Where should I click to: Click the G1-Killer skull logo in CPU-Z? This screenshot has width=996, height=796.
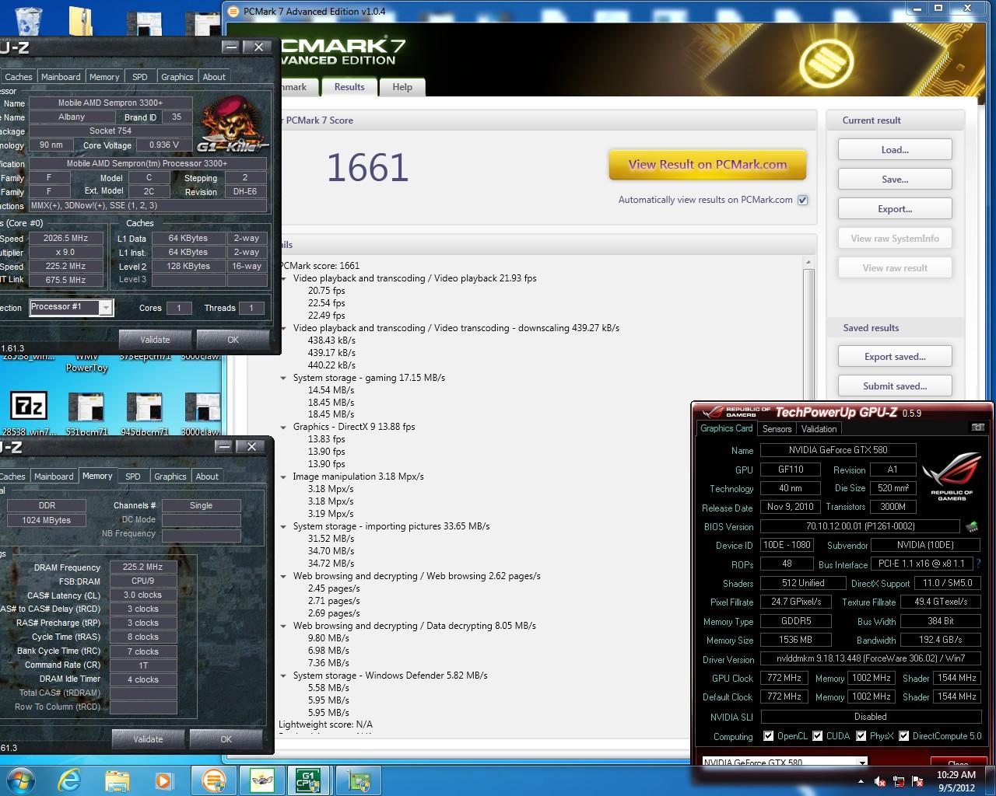pyautogui.click(x=232, y=124)
